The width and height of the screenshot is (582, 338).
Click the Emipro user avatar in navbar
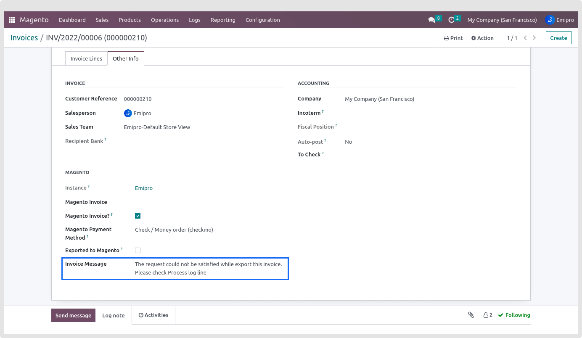(x=550, y=20)
